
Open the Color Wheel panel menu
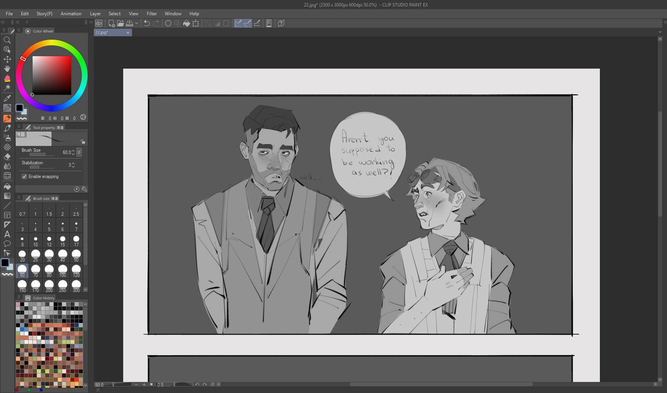(19, 30)
